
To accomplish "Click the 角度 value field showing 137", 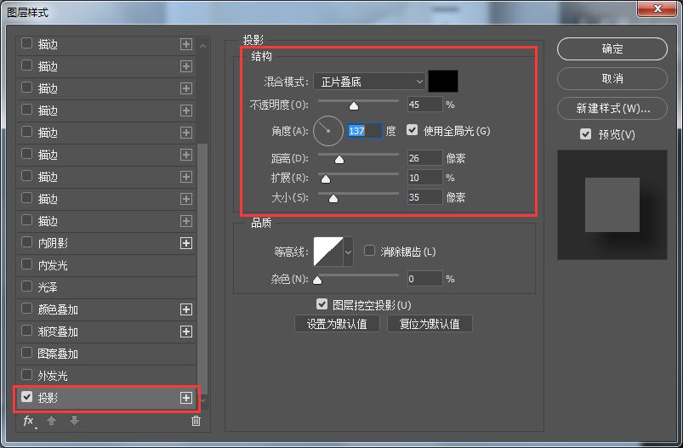I will [365, 131].
